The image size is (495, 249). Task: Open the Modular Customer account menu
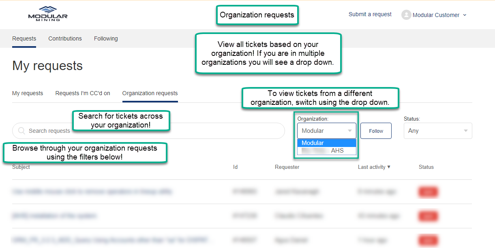click(x=434, y=15)
